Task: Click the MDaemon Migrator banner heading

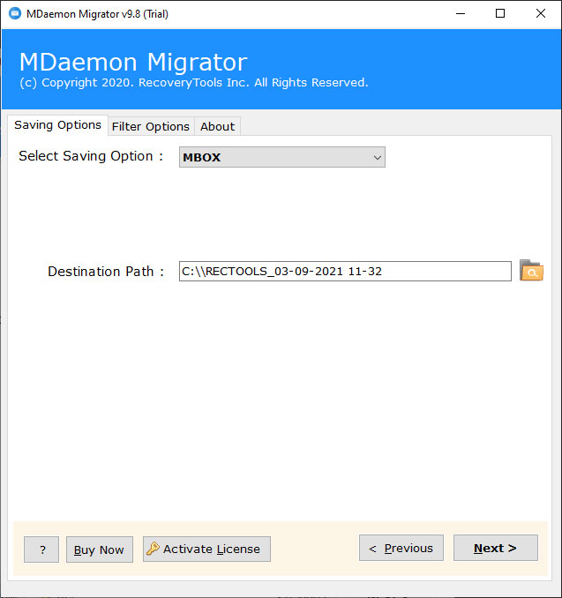Action: 133,62
